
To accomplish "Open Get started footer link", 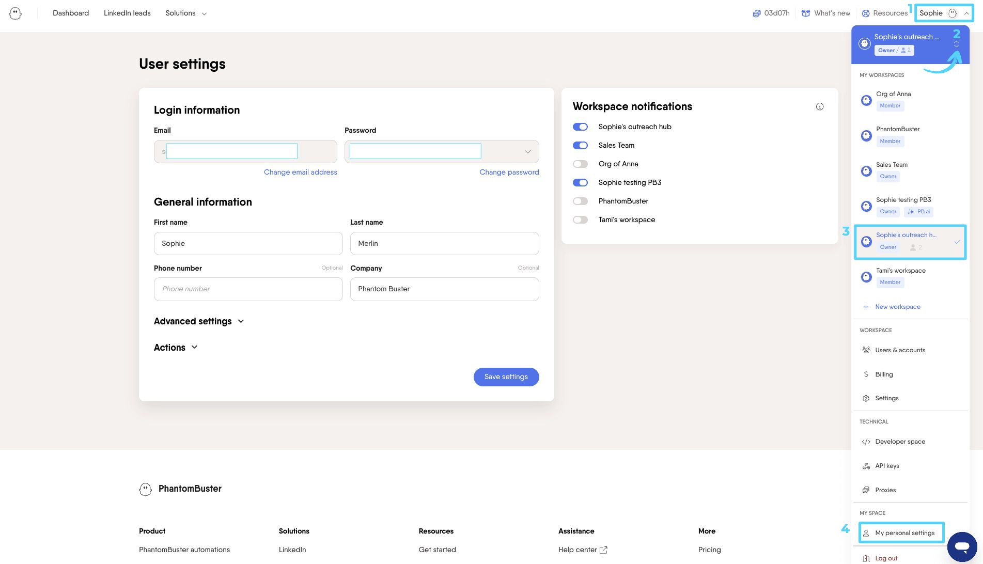I will click(438, 550).
